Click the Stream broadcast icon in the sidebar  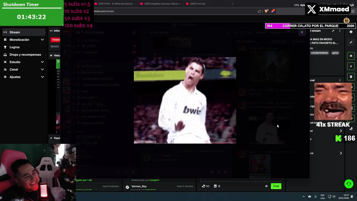coord(5,32)
